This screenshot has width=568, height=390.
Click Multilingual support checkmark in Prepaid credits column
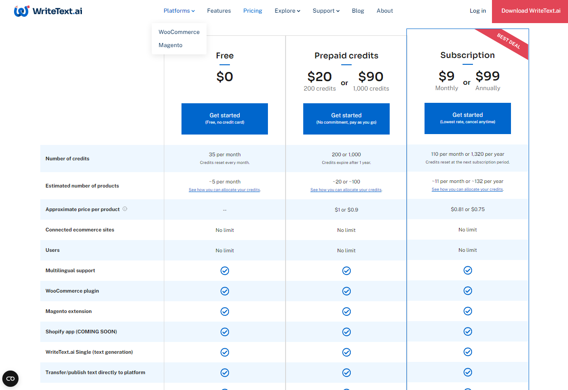click(x=346, y=270)
